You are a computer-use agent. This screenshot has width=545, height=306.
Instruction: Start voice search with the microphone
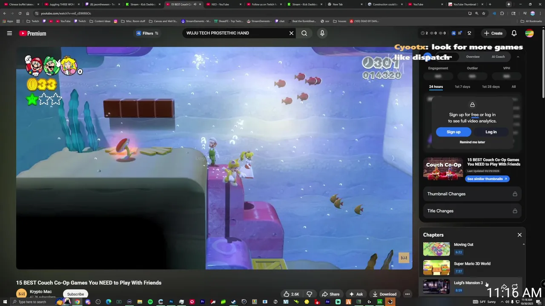point(322,33)
